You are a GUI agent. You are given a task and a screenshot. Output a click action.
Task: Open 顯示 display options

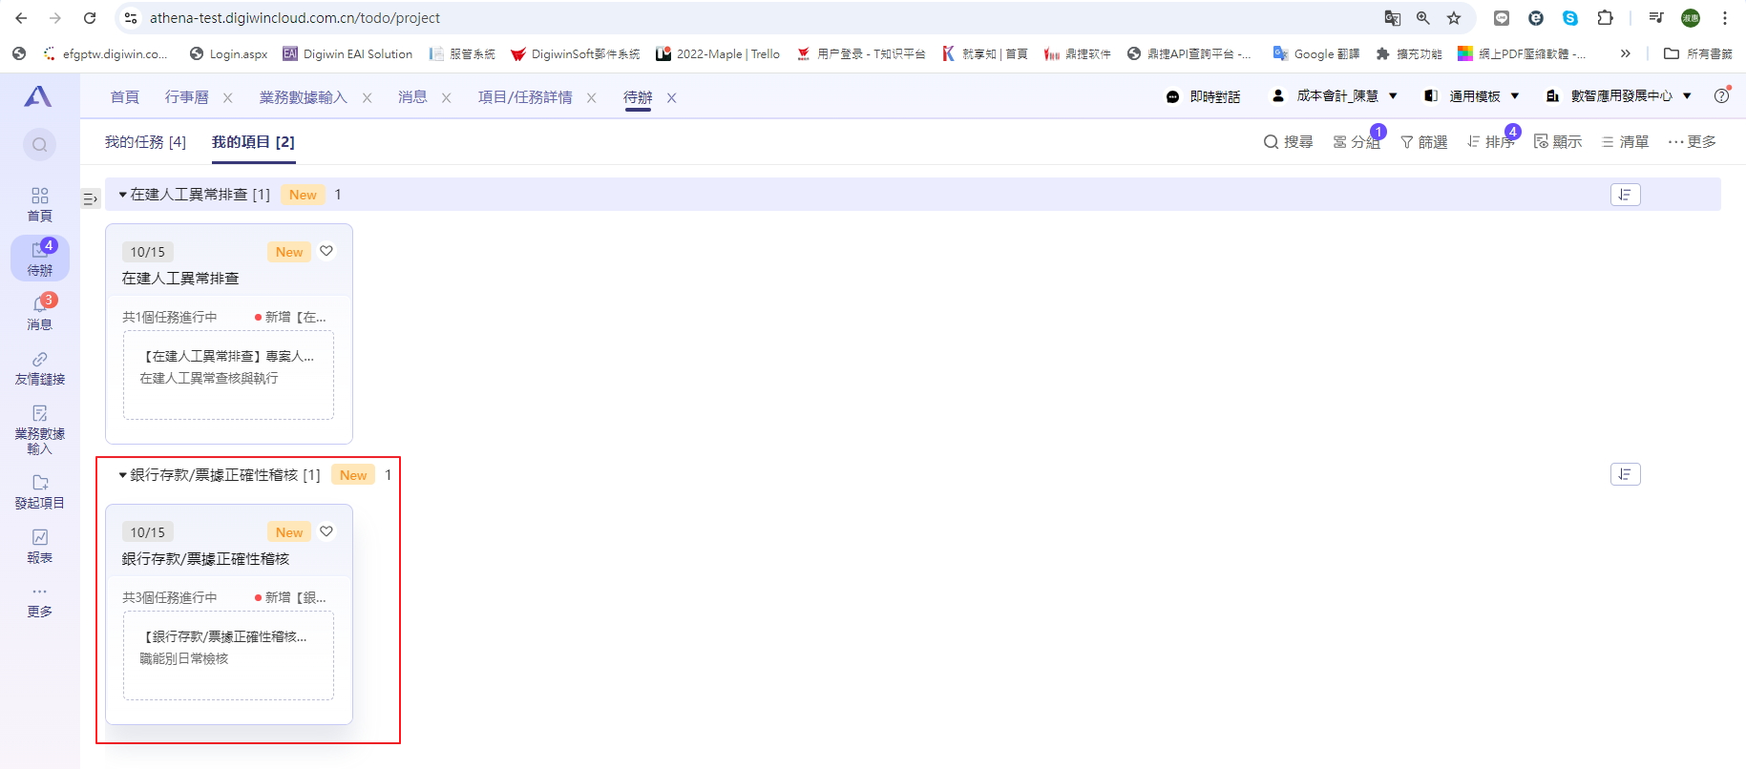point(1558,142)
